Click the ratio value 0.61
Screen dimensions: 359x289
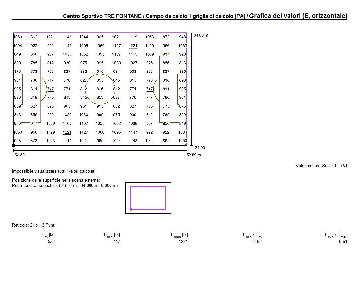tap(343, 241)
